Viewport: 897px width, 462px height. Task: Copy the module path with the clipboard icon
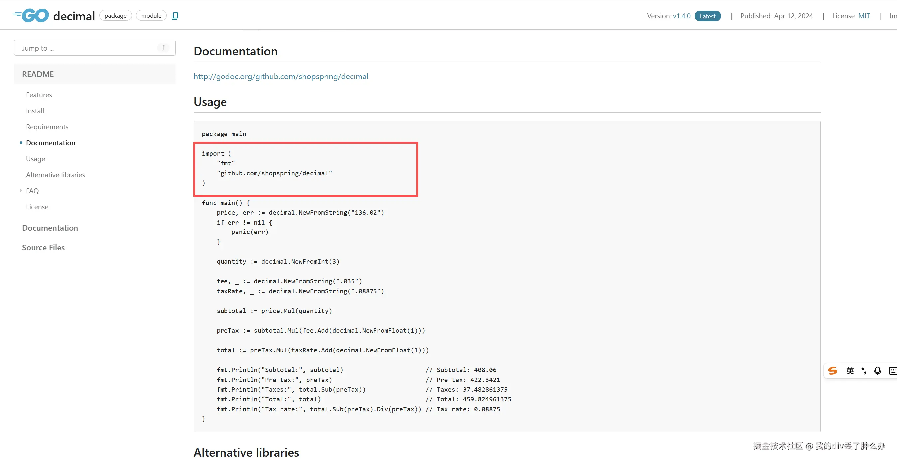(x=175, y=16)
